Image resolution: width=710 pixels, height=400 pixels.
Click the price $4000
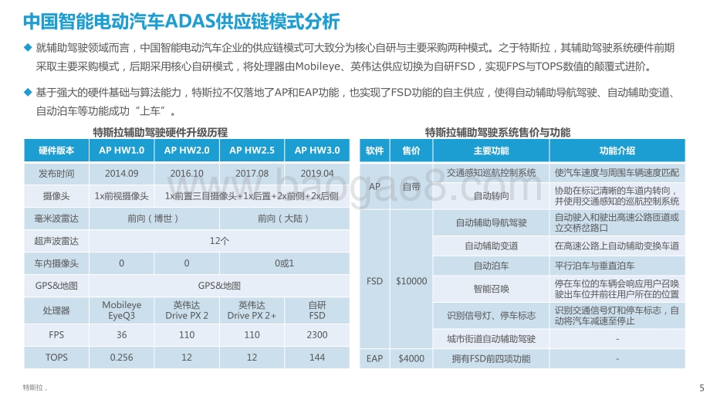[x=411, y=359]
